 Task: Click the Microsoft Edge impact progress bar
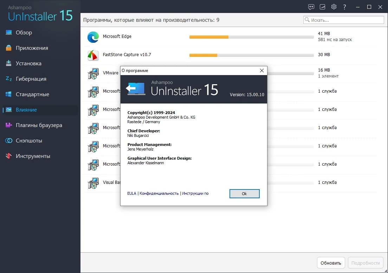pyautogui.click(x=251, y=37)
